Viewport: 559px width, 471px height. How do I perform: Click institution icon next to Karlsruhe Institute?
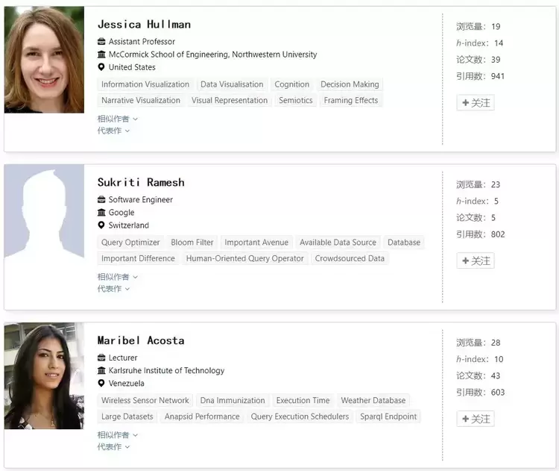[101, 371]
